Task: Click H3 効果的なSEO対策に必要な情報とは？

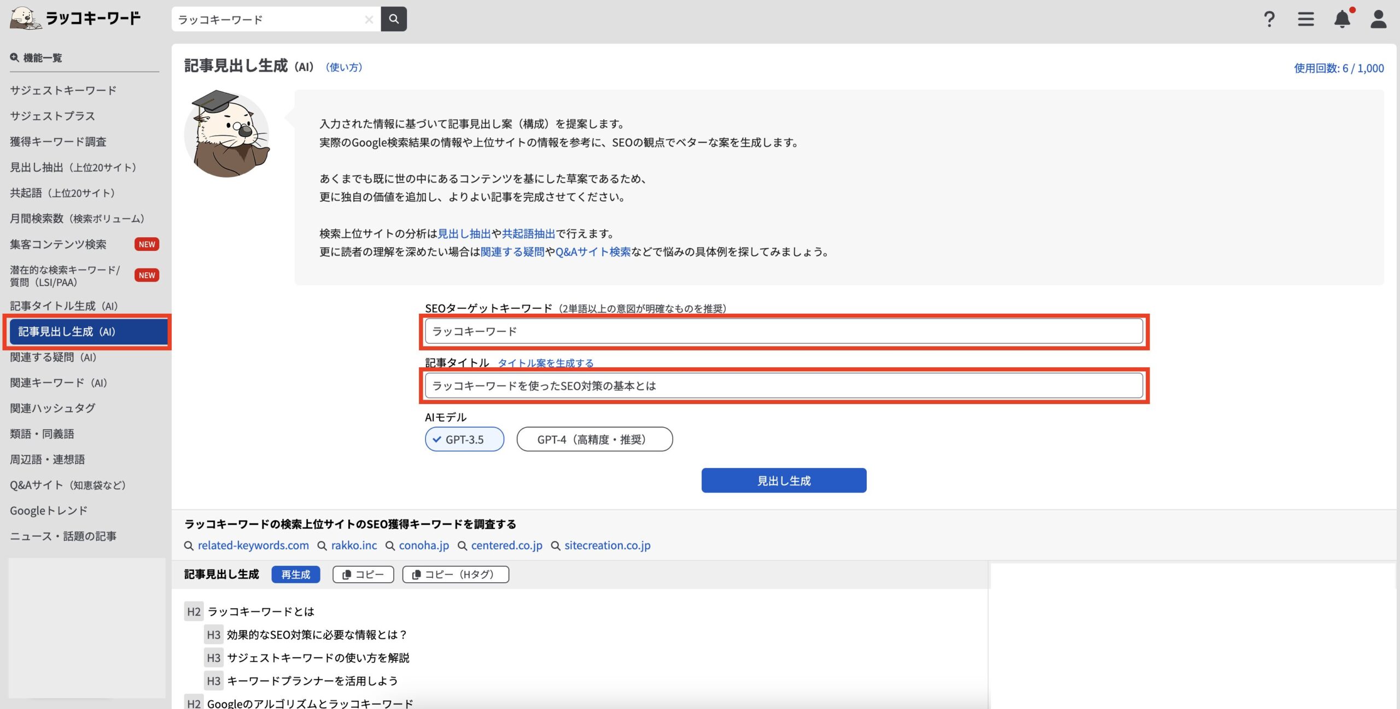Action: (x=317, y=635)
